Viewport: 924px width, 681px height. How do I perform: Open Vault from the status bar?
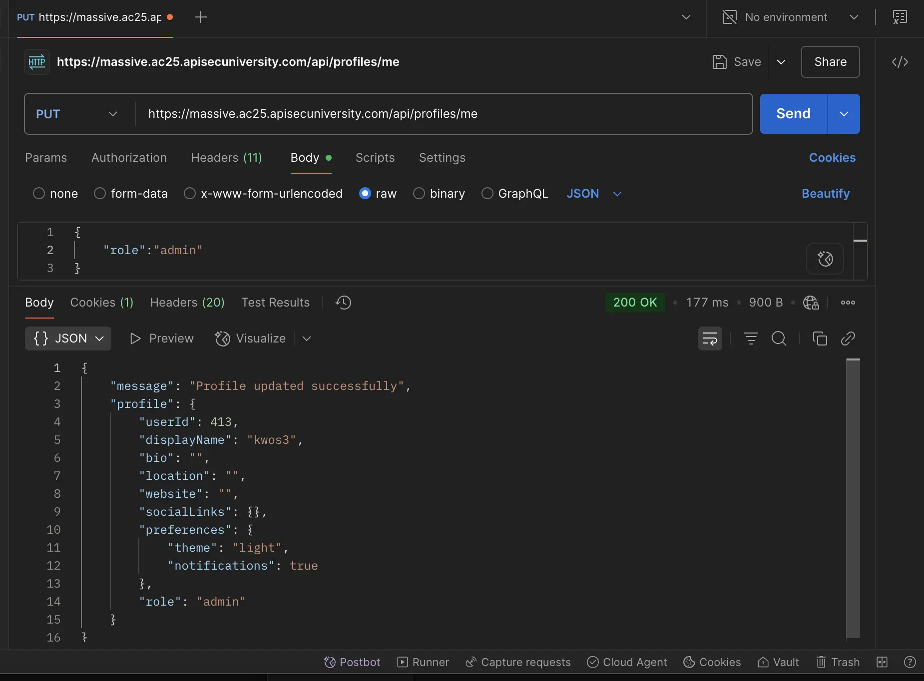tap(778, 662)
